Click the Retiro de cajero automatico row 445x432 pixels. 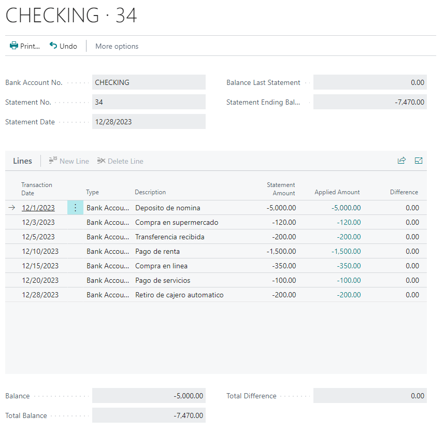point(179,295)
